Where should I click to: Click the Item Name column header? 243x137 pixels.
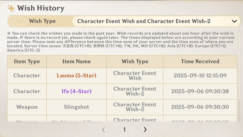[x=77, y=62]
